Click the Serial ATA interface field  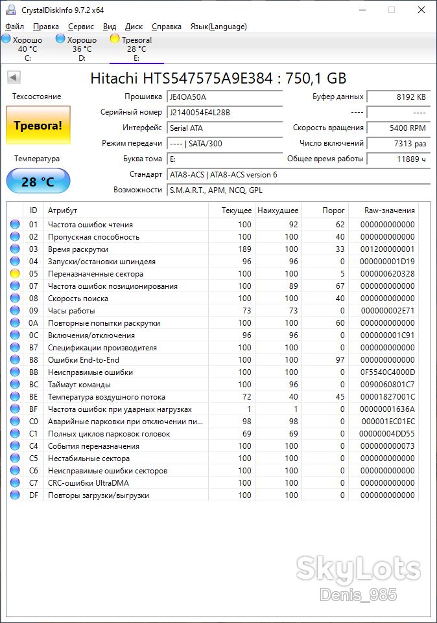point(225,128)
